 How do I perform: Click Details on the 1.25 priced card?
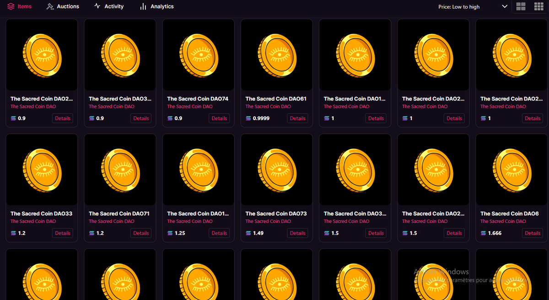[x=219, y=233]
